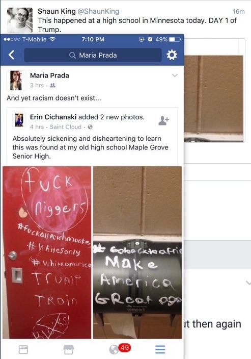Expand the post options chevron on Maria Prada's post

pyautogui.click(x=175, y=75)
